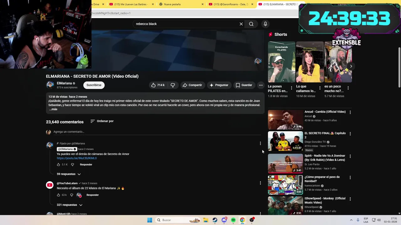401x225 pixels.
Task: Open options for es un poco mucho short
Action: [348, 88]
